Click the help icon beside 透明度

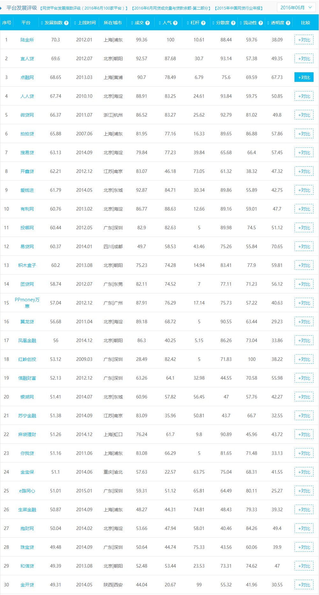click(288, 23)
